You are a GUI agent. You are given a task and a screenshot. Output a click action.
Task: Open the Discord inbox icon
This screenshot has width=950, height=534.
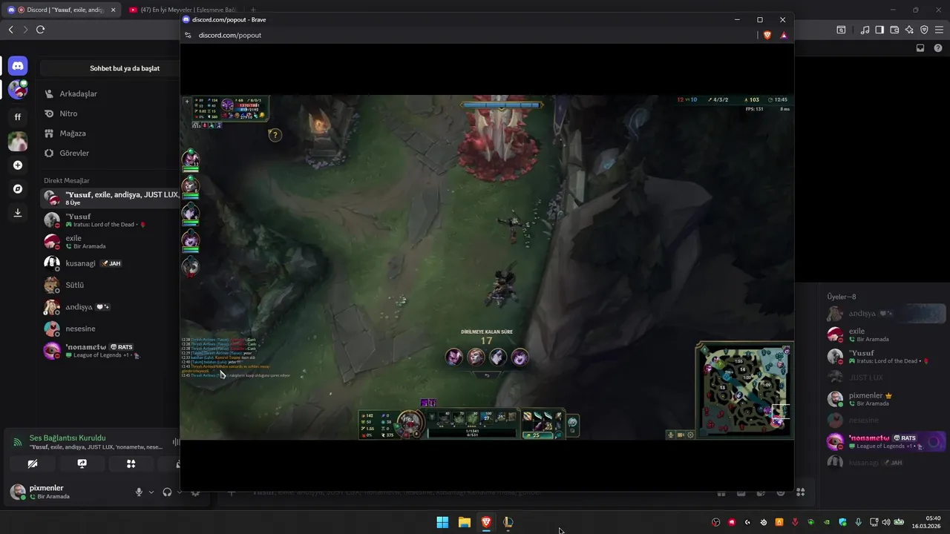coord(920,48)
